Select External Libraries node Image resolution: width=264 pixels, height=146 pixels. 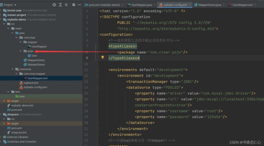coord(18,137)
